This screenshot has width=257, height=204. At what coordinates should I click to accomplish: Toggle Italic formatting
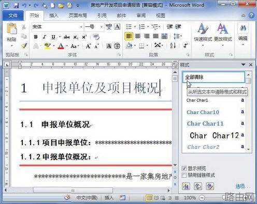[x=45, y=37]
